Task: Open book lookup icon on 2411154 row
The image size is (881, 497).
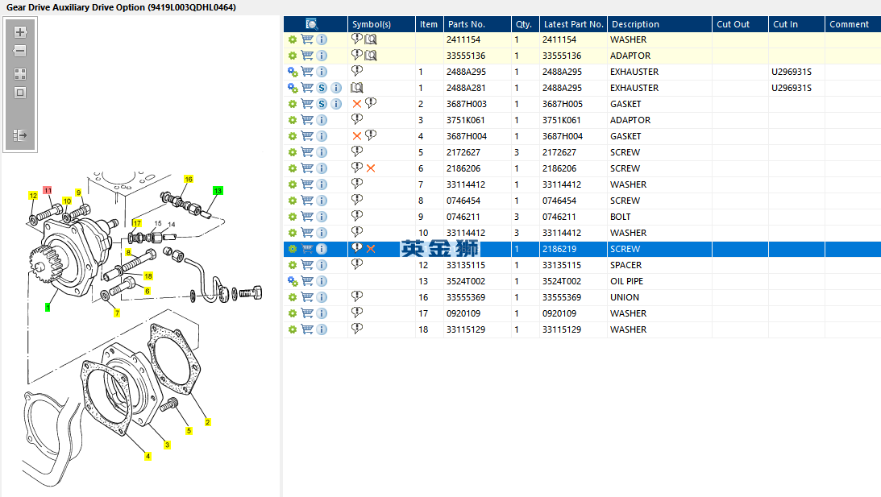Action: [370, 39]
